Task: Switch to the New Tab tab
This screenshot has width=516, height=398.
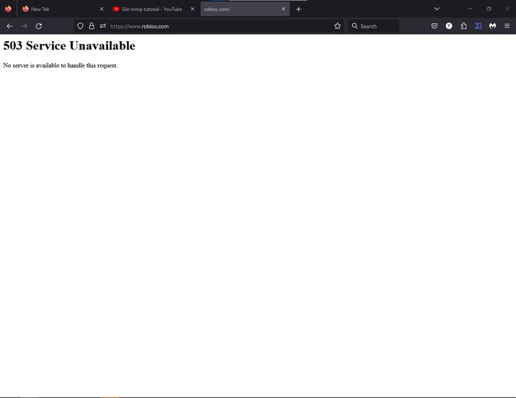Action: coord(63,9)
